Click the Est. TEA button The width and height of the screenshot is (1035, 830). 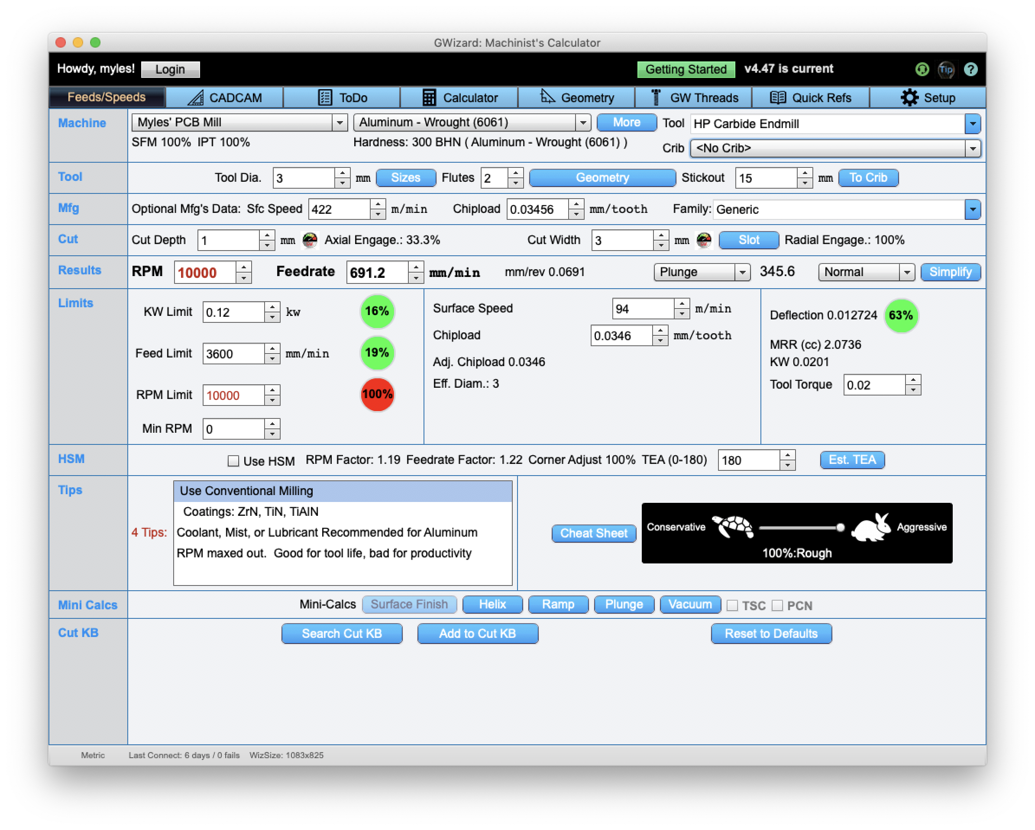point(853,460)
